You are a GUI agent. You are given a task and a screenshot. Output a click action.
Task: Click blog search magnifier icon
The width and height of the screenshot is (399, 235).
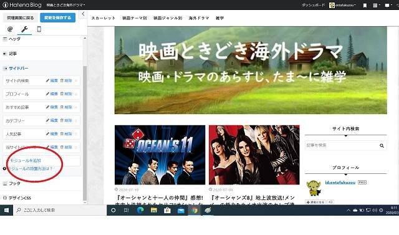382,145
